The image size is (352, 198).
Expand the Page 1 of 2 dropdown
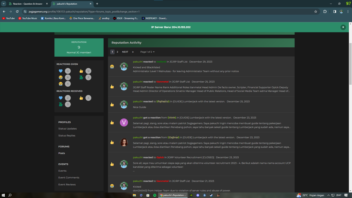tap(147, 52)
